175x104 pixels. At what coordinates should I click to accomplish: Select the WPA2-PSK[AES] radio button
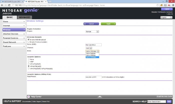[29, 66]
